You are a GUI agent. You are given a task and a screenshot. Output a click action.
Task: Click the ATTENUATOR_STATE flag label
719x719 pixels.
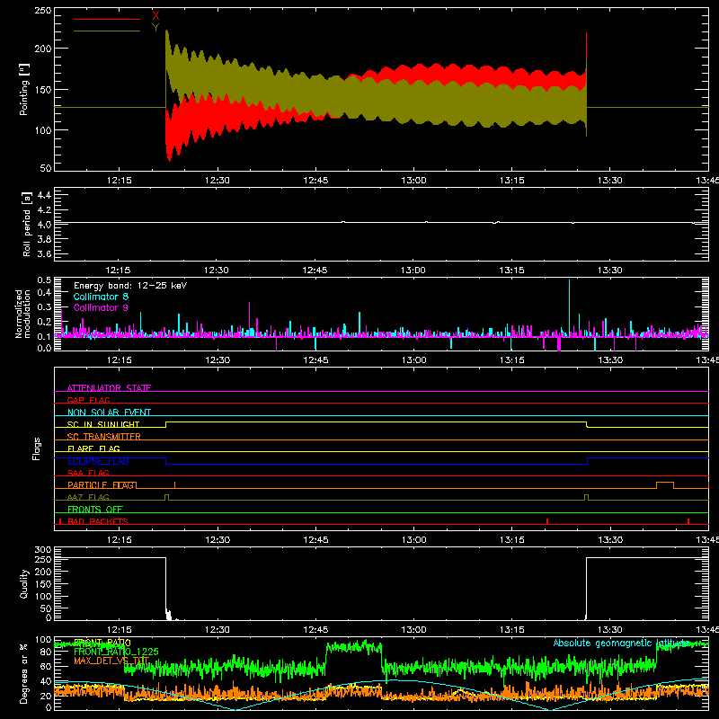[x=109, y=388]
